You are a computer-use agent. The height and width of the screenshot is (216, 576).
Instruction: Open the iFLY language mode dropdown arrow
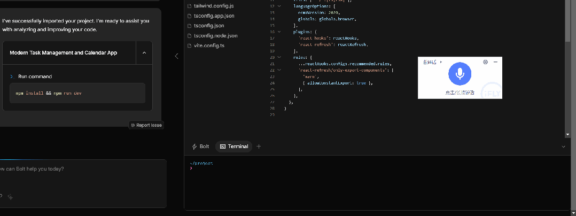pyautogui.click(x=441, y=62)
